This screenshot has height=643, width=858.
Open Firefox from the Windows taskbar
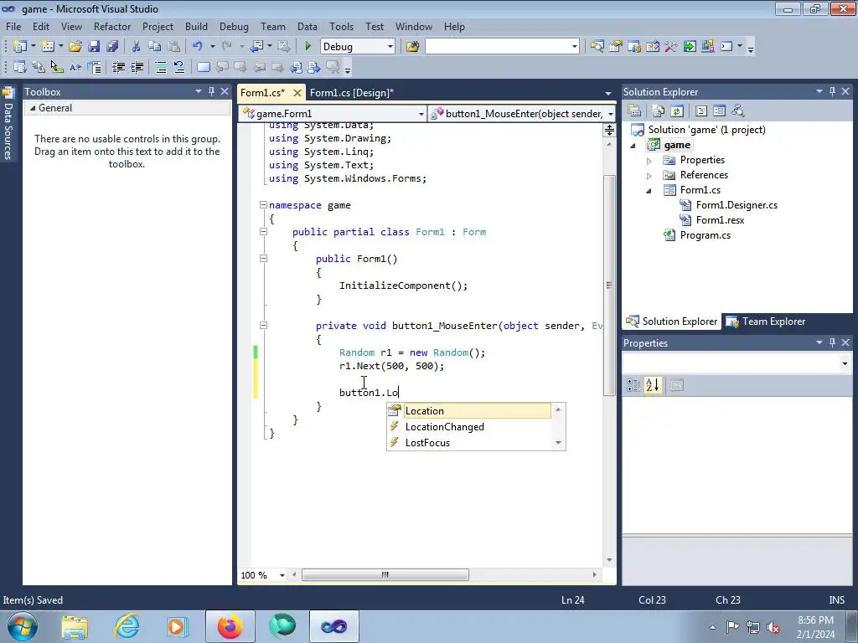point(230,626)
